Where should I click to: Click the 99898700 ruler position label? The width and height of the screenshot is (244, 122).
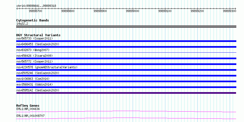pyautogui.click(x=35, y=11)
